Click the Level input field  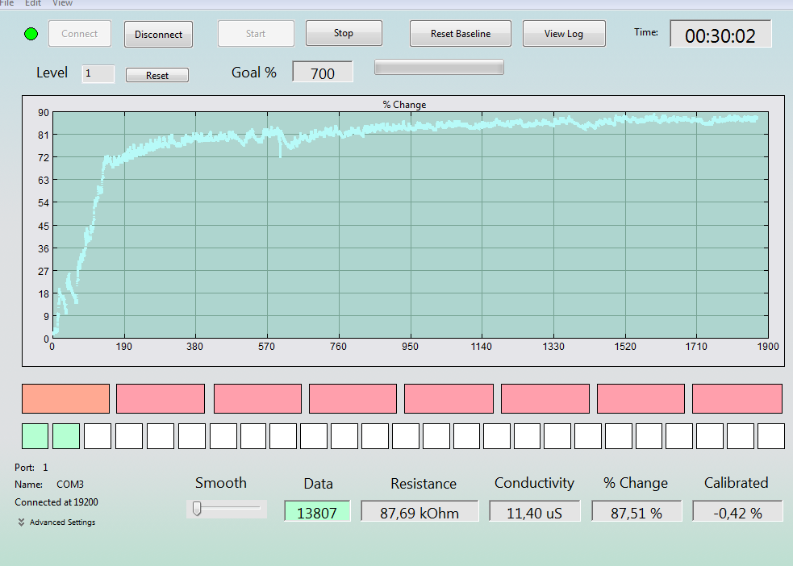(x=98, y=74)
